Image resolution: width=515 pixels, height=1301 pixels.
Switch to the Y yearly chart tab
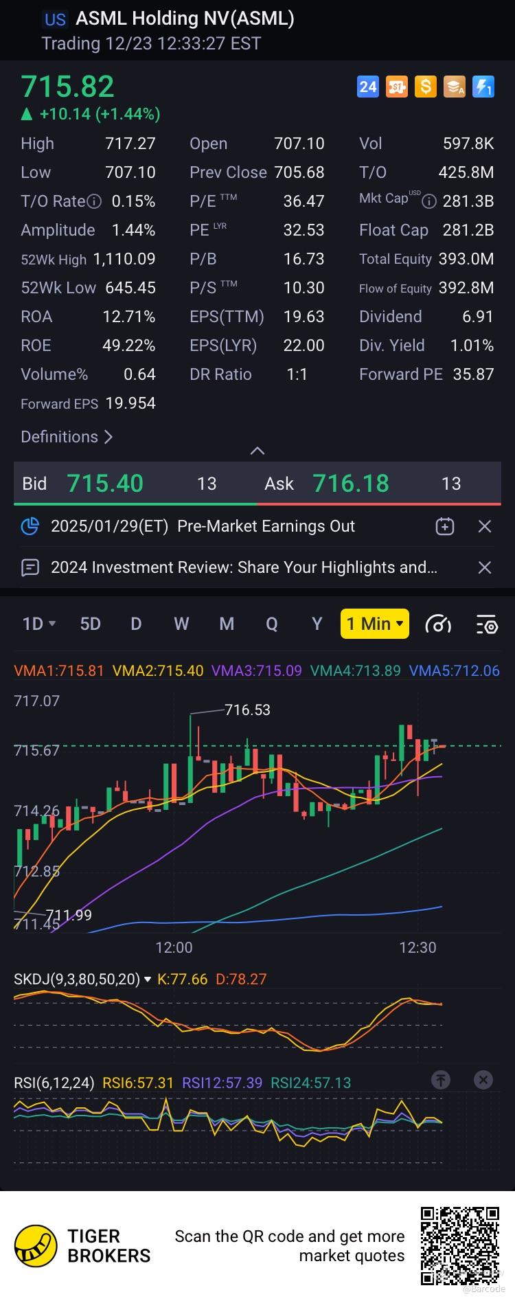[317, 624]
